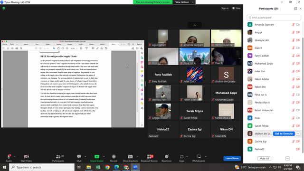Click the print icon in PDF toolbar
The width and height of the screenshot is (304, 171).
point(17,48)
